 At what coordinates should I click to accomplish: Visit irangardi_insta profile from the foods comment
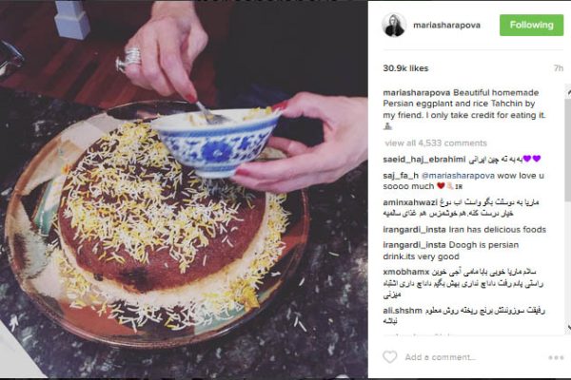tap(414, 230)
